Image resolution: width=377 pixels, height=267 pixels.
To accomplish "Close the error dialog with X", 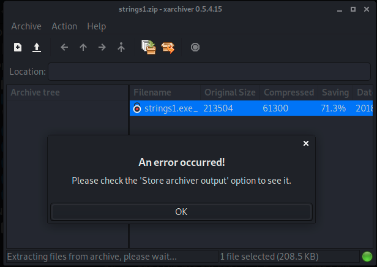I will coord(306,143).
